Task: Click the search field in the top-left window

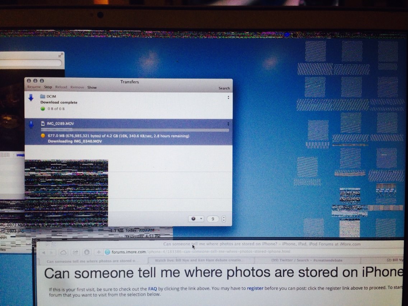Action: coord(31,63)
